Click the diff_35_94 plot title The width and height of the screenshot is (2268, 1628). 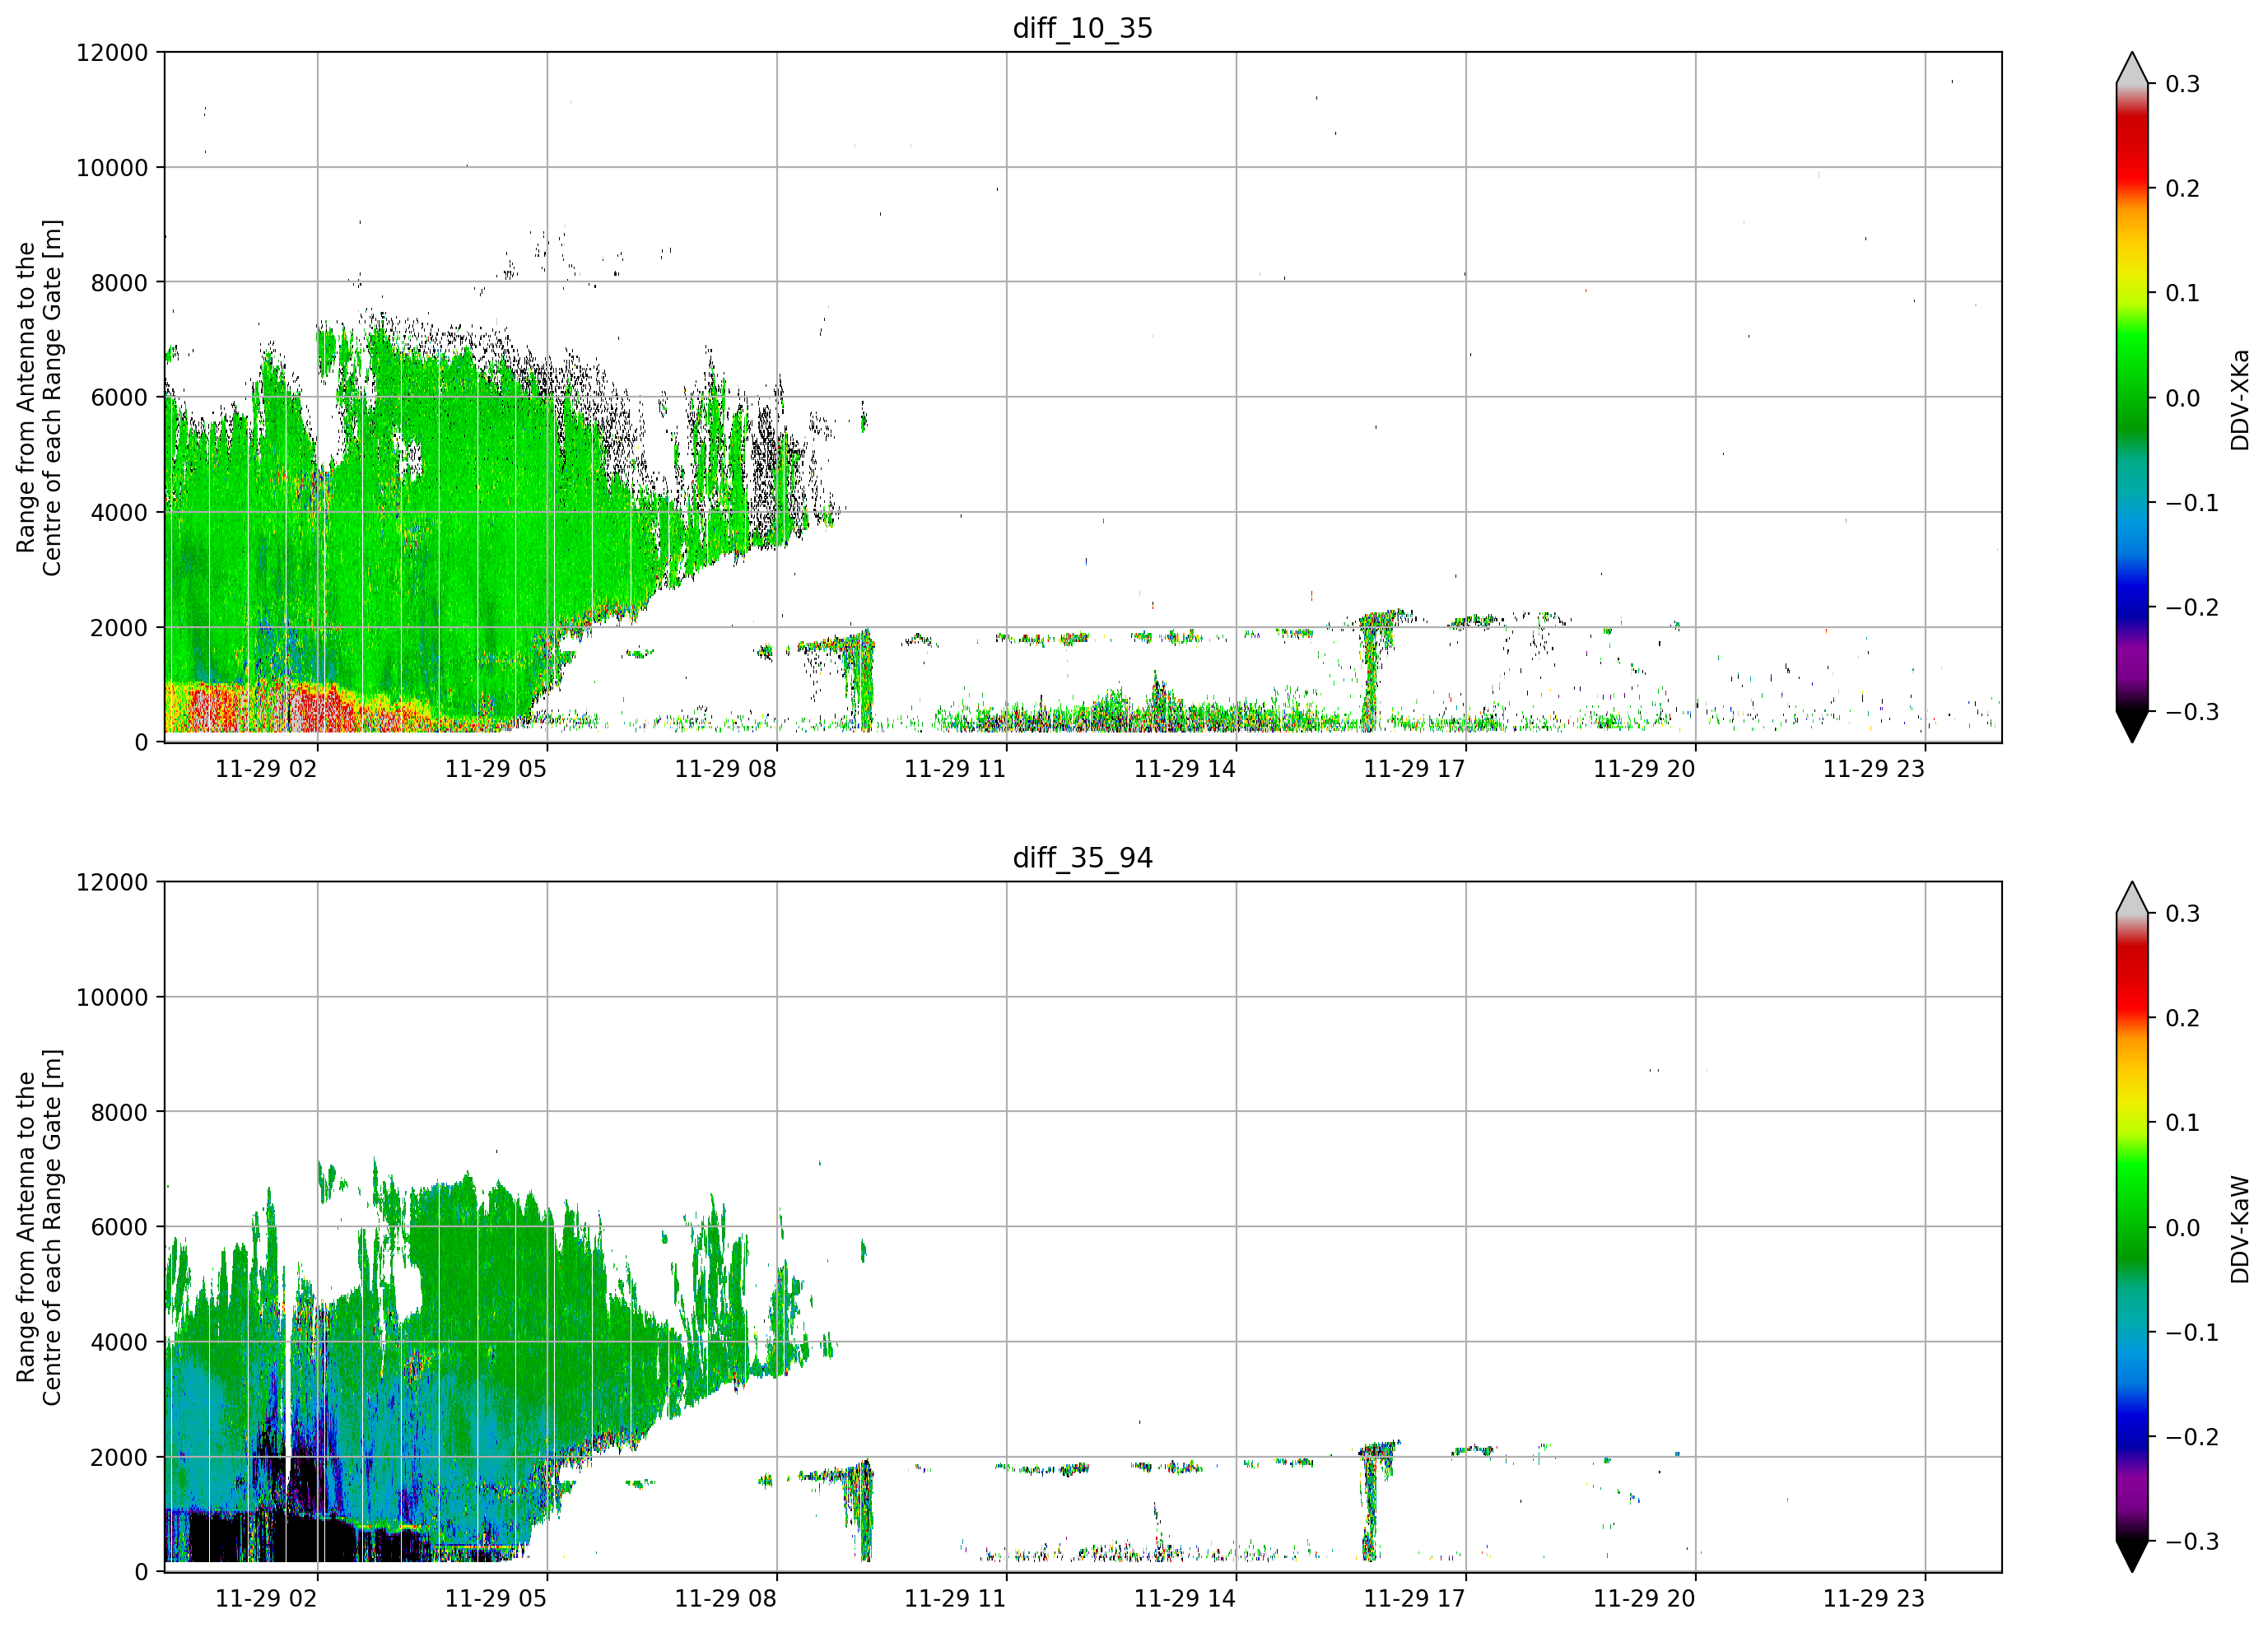point(1082,858)
